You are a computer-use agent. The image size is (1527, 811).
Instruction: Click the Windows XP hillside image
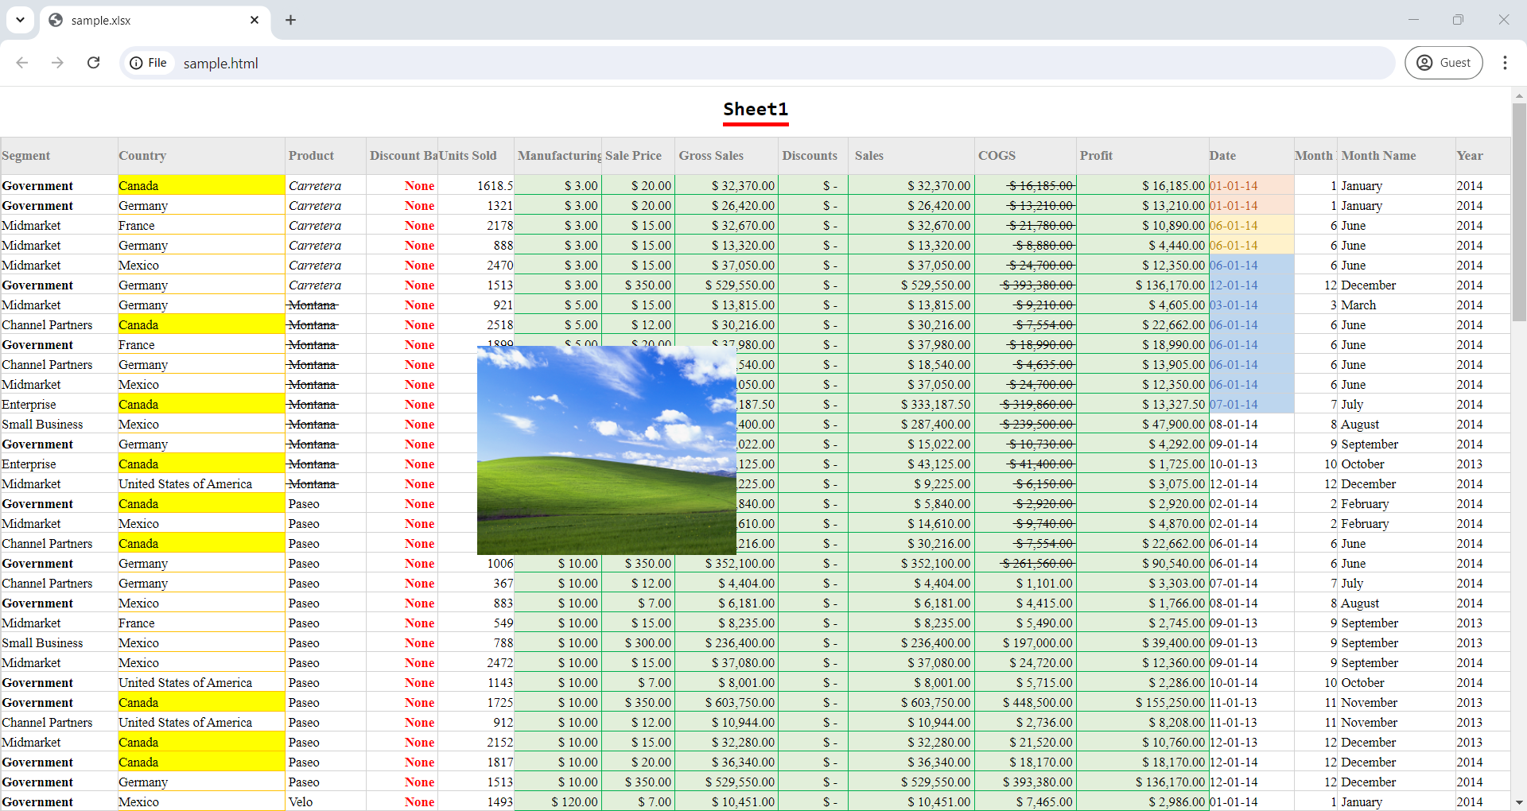pos(607,450)
